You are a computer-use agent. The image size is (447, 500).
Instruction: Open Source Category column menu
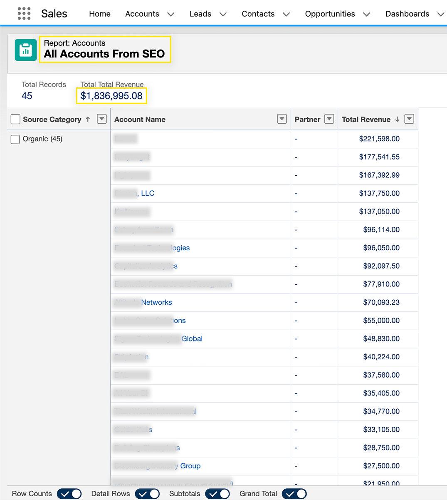[x=101, y=119]
